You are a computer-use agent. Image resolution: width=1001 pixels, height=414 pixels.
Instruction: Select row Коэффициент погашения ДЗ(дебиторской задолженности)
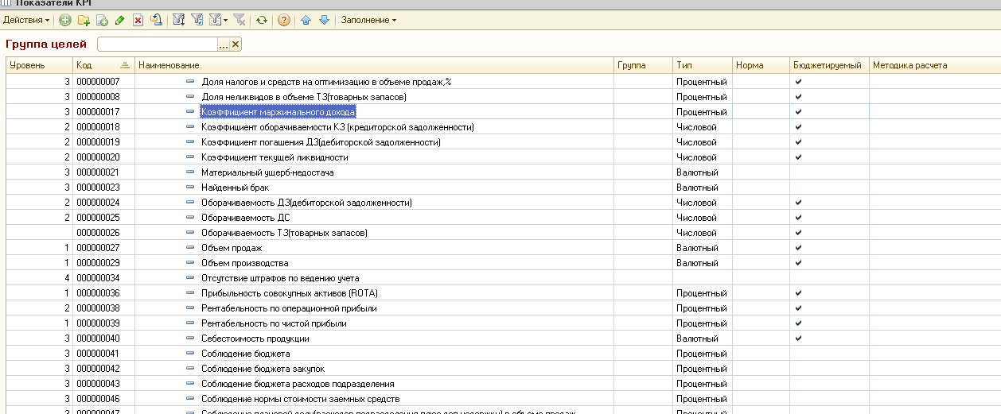click(x=503, y=142)
